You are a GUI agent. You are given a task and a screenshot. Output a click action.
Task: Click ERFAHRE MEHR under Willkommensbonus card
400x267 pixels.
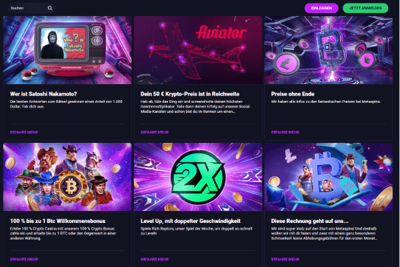point(24,259)
